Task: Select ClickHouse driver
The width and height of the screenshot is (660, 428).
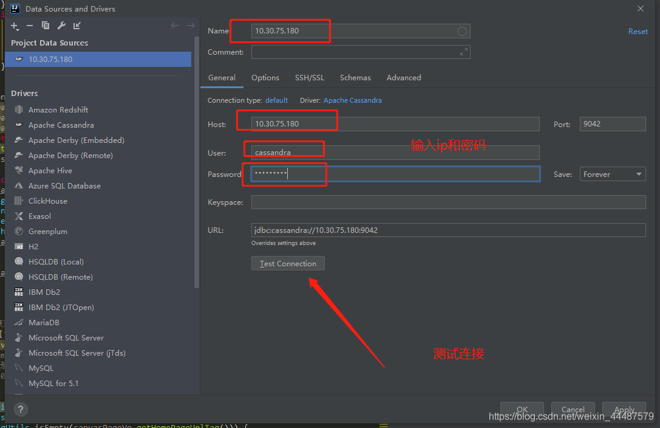Action: [47, 201]
